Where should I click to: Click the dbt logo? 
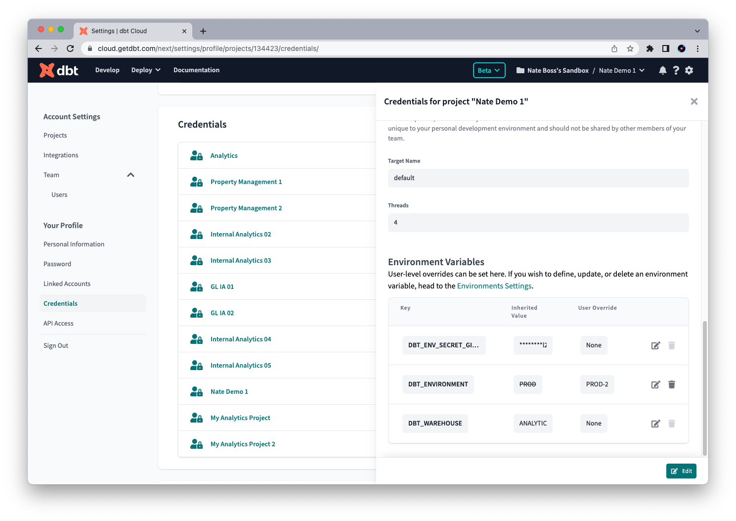coord(58,70)
